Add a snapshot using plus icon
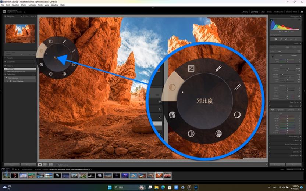The image size is (306, 191). point(35,62)
